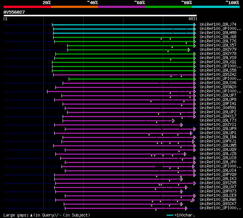This screenshot has width=243, height=218.
Task: Select the AV556027 query name
Action: click(x=14, y=12)
